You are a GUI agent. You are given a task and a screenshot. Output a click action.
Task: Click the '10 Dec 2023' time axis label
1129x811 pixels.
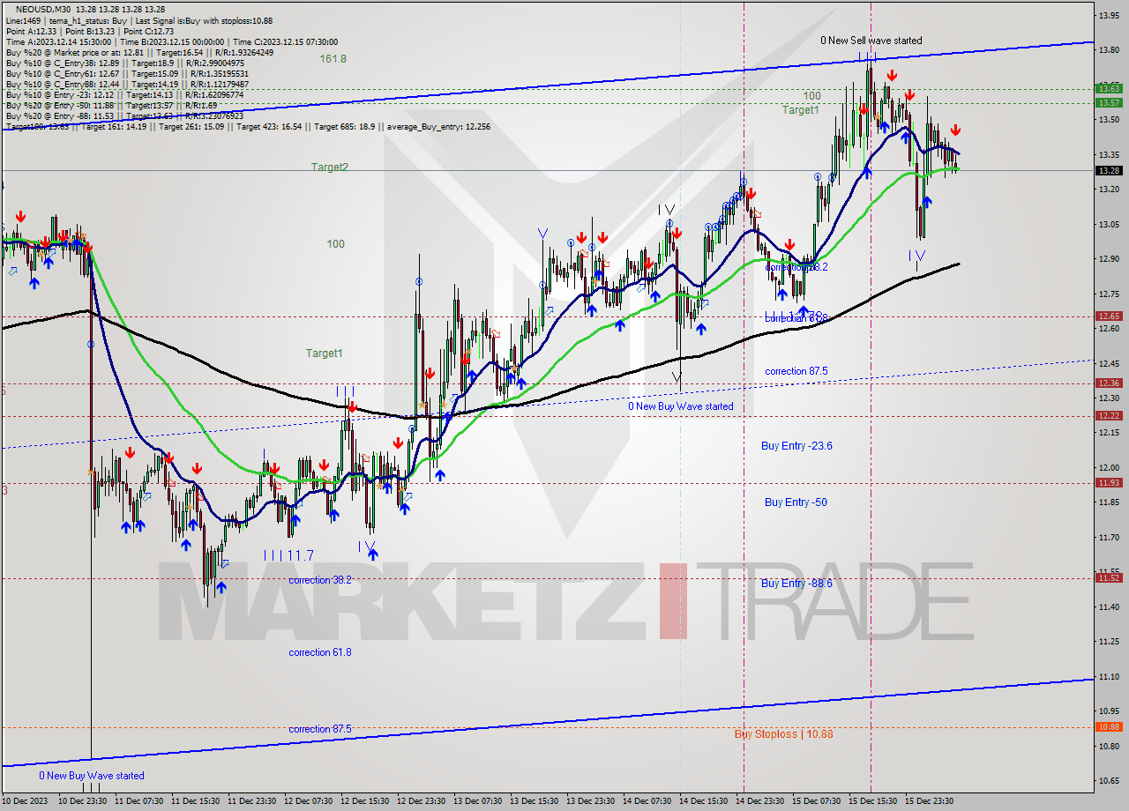click(26, 801)
